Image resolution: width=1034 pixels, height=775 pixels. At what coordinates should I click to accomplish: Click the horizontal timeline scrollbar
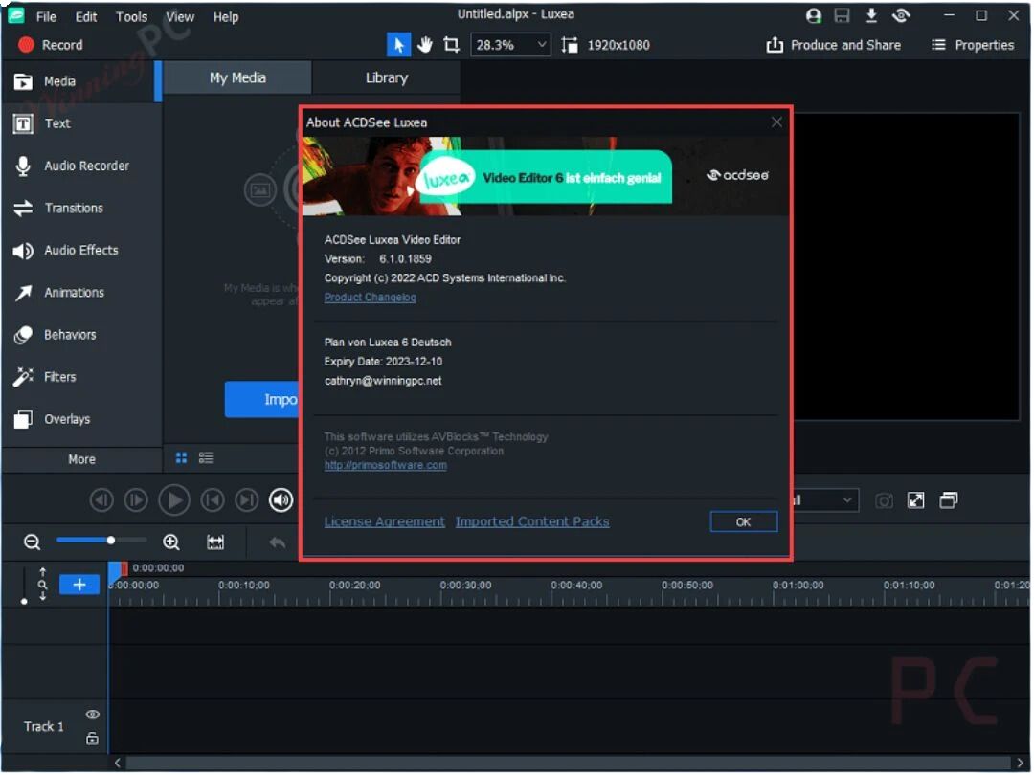[x=569, y=764]
